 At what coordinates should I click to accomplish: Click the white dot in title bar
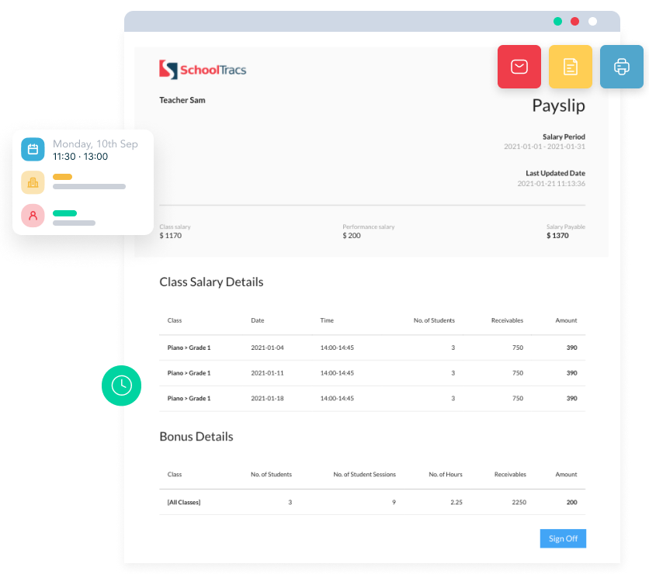[x=593, y=22]
